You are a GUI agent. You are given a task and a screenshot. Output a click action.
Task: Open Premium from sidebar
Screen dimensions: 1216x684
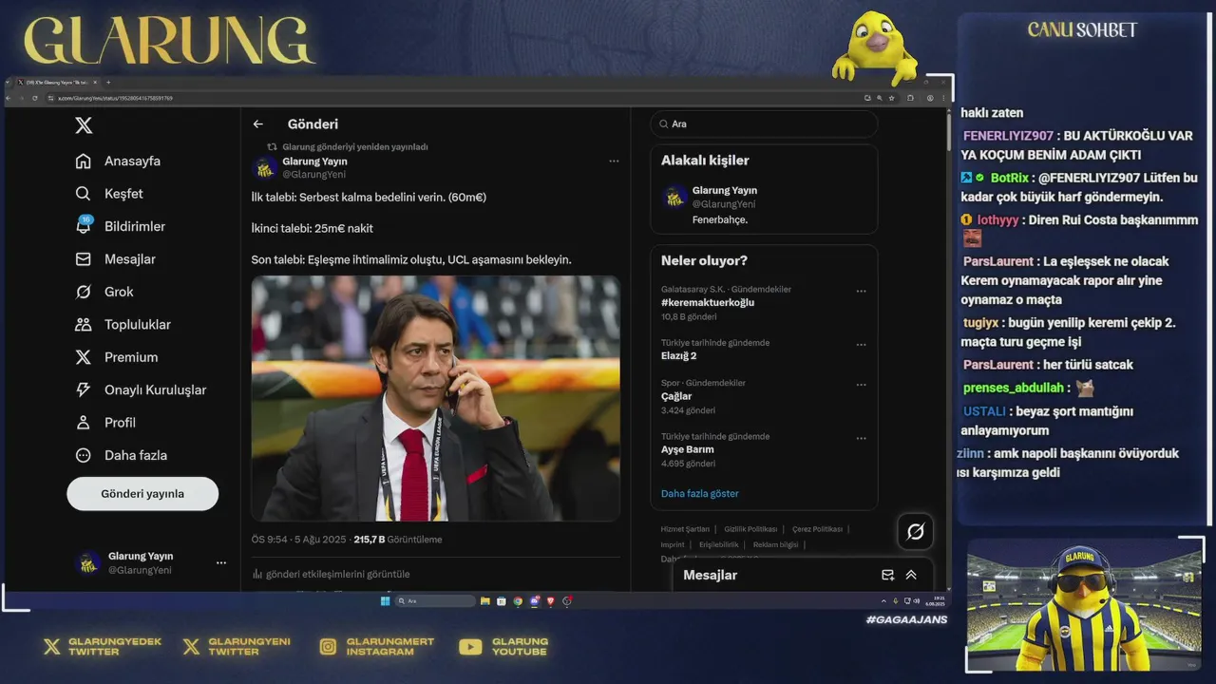coord(116,357)
